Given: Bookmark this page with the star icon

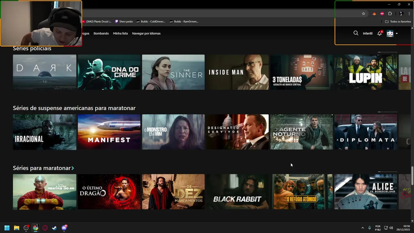Looking at the screenshot, I should pyautogui.click(x=364, y=14).
